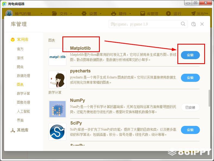Viewport: 214px width, 161px height.
Task: Expand the 文件 menu dropdown arrow
Action: pyautogui.click(x=71, y=14)
